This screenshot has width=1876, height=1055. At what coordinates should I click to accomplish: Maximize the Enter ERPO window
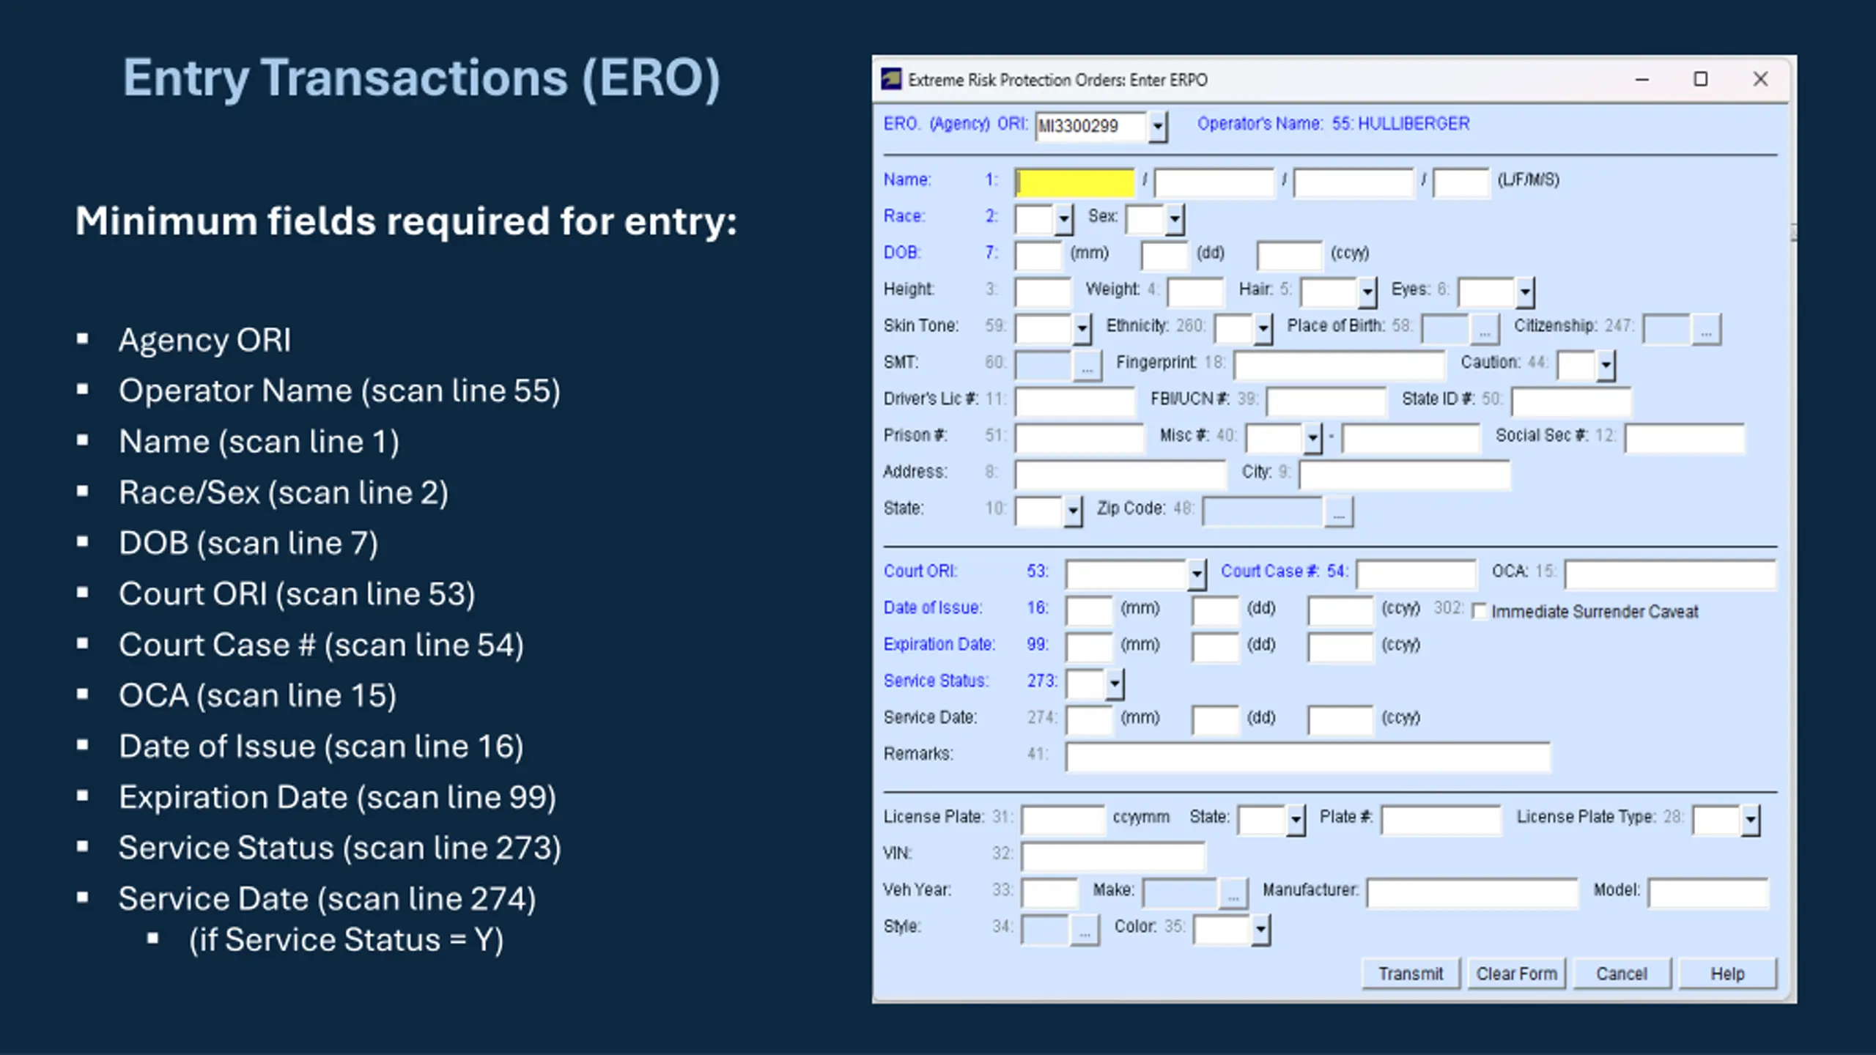pyautogui.click(x=1701, y=79)
